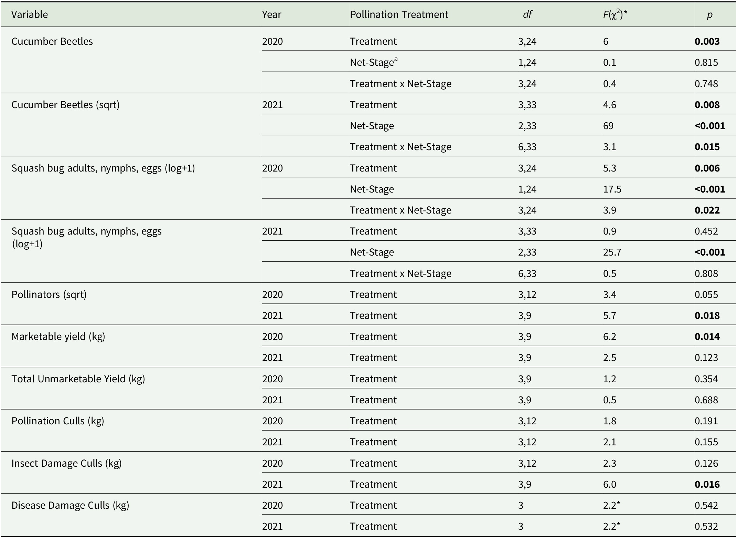Select the Cucumber Beetles (sqrt) variable label
Image resolution: width=737 pixels, height=538 pixels.
point(65,105)
